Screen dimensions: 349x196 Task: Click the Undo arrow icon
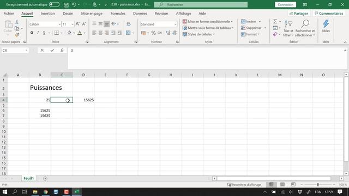pyautogui.click(x=74, y=5)
